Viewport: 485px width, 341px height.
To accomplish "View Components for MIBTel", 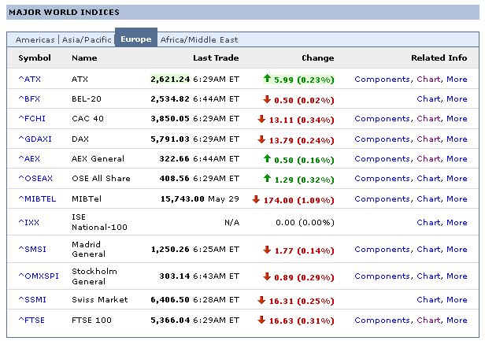I will 383,199.
